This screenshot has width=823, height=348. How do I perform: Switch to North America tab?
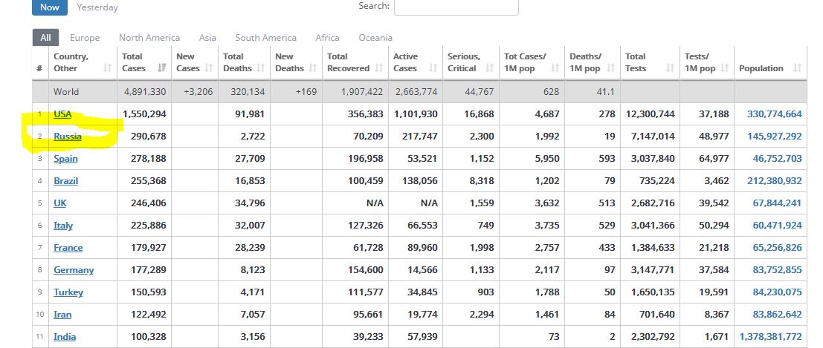(x=149, y=38)
